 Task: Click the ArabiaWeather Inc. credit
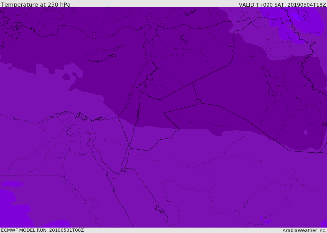(x=304, y=230)
